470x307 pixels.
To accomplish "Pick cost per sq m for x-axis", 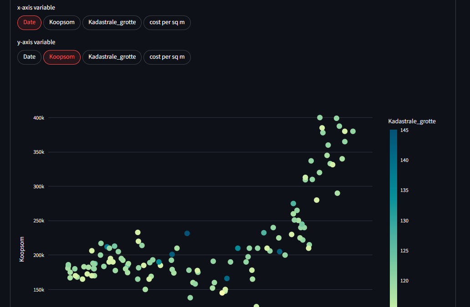I will [x=167, y=22].
